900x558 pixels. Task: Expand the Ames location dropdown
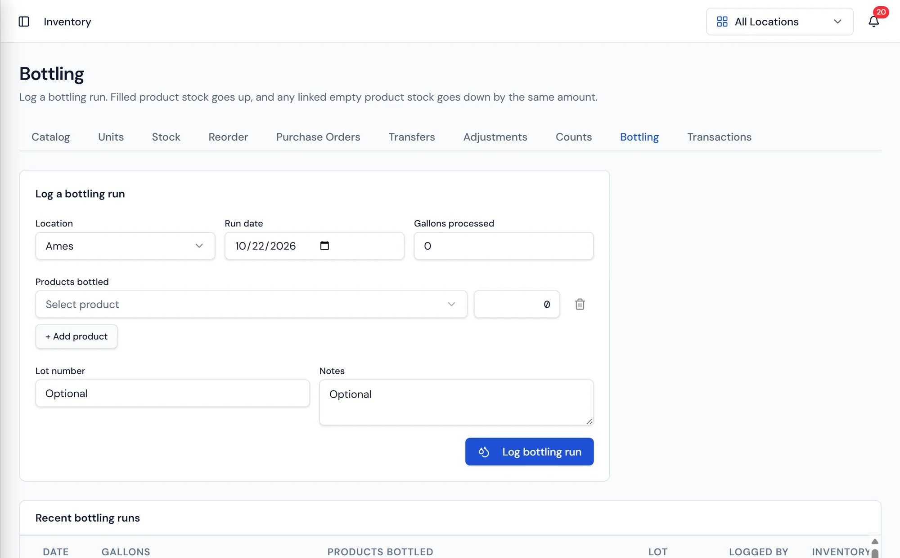click(x=125, y=246)
